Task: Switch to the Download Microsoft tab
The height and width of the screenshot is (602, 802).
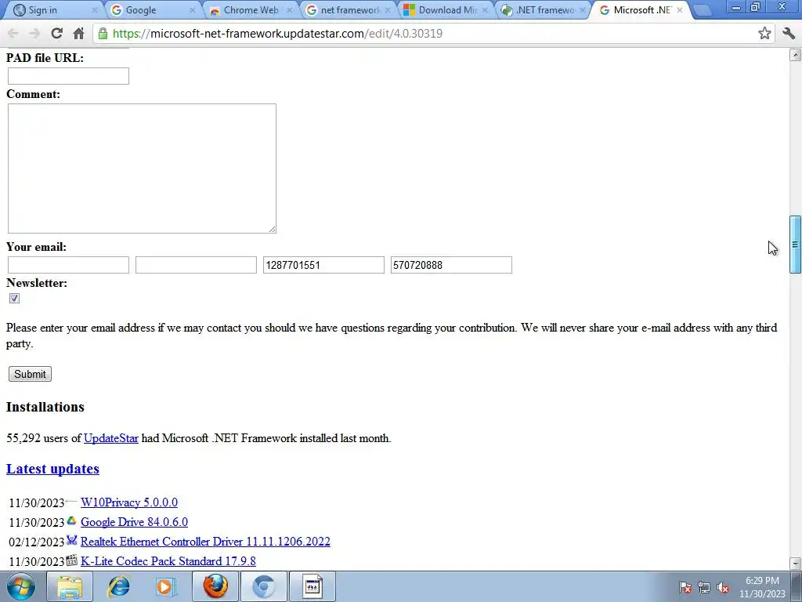Action: [446, 10]
